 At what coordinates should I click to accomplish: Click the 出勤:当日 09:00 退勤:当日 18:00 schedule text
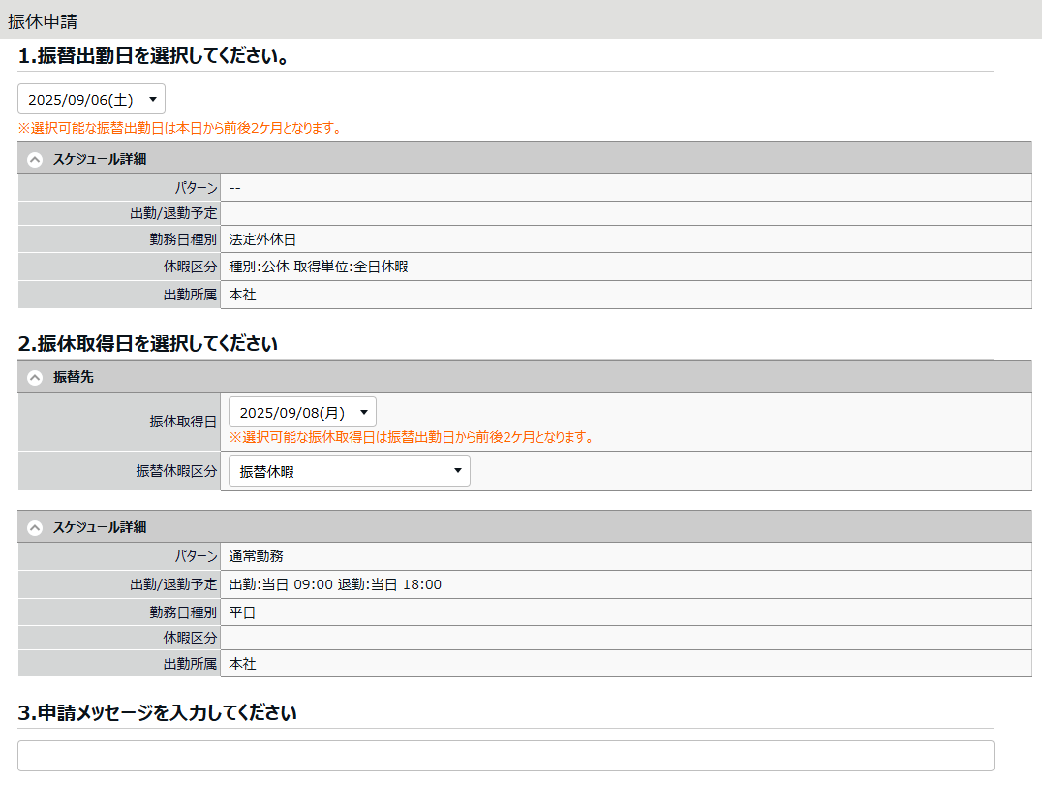coord(335,584)
